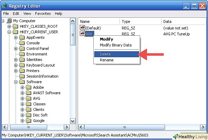Open the File menu
This screenshot has width=208, height=140.
[x=6, y=14]
